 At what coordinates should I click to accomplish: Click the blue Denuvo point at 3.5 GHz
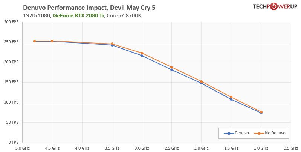tap(112, 45)
